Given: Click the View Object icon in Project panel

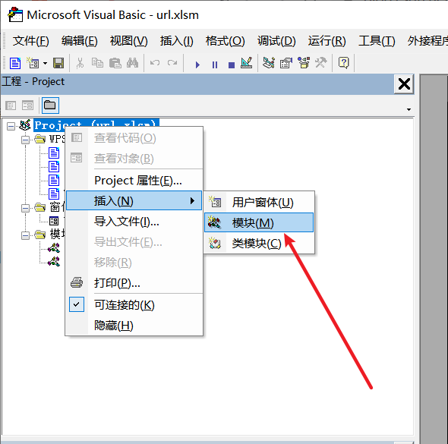Looking at the screenshot, I should pyautogui.click(x=27, y=105).
